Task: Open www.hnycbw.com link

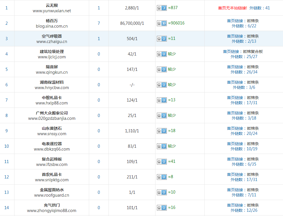Action: [52, 88]
